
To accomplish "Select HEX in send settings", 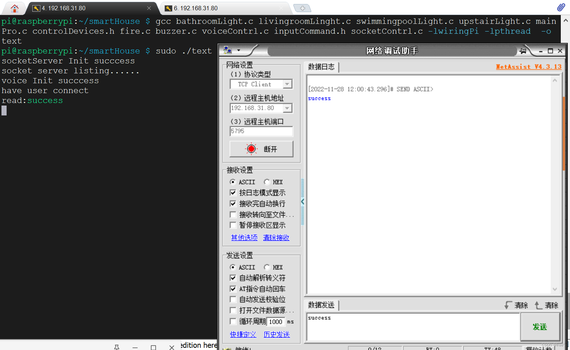I will pos(273,267).
